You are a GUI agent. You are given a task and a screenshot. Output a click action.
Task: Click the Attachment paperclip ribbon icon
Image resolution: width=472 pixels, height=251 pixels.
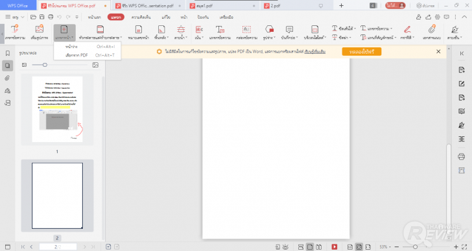tap(432, 29)
